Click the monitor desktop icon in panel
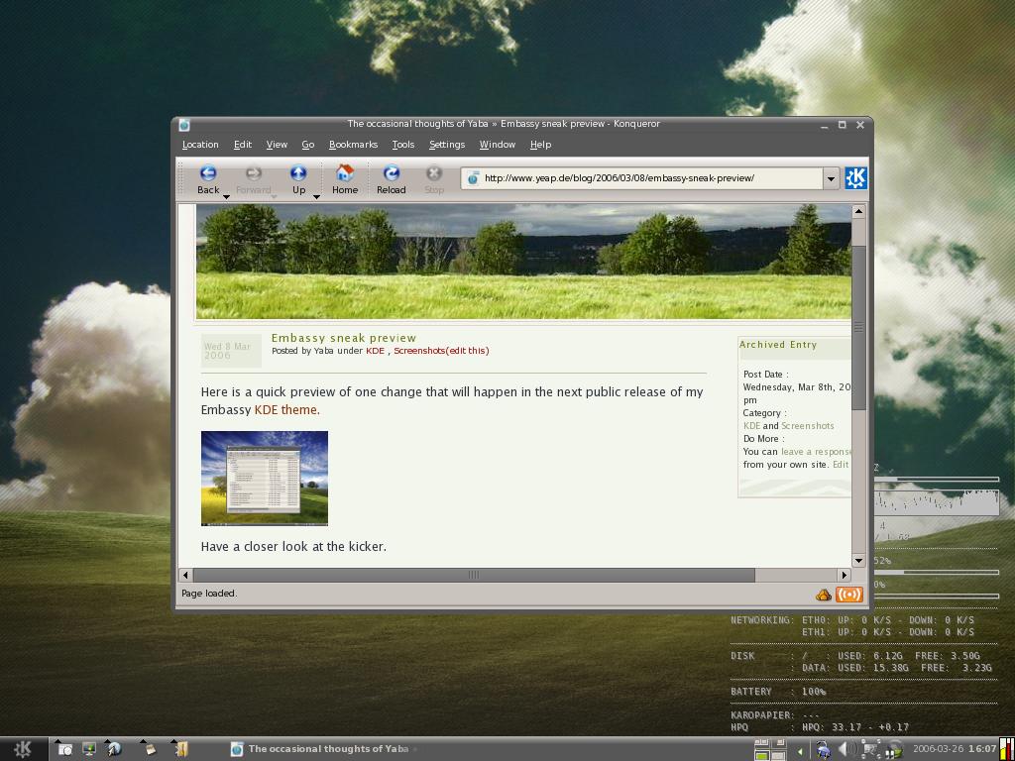Image resolution: width=1015 pixels, height=761 pixels. pyautogui.click(x=89, y=749)
